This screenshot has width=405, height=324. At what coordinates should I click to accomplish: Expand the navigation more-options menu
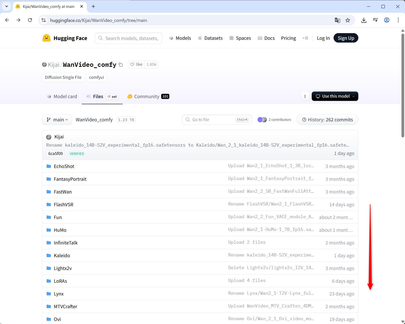pos(305,38)
